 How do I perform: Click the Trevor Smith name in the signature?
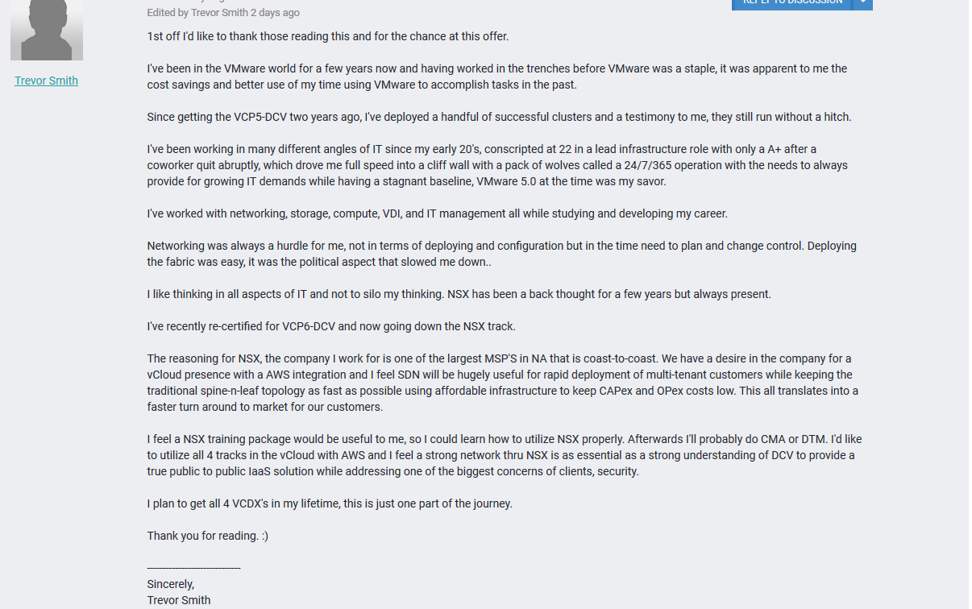point(179,600)
